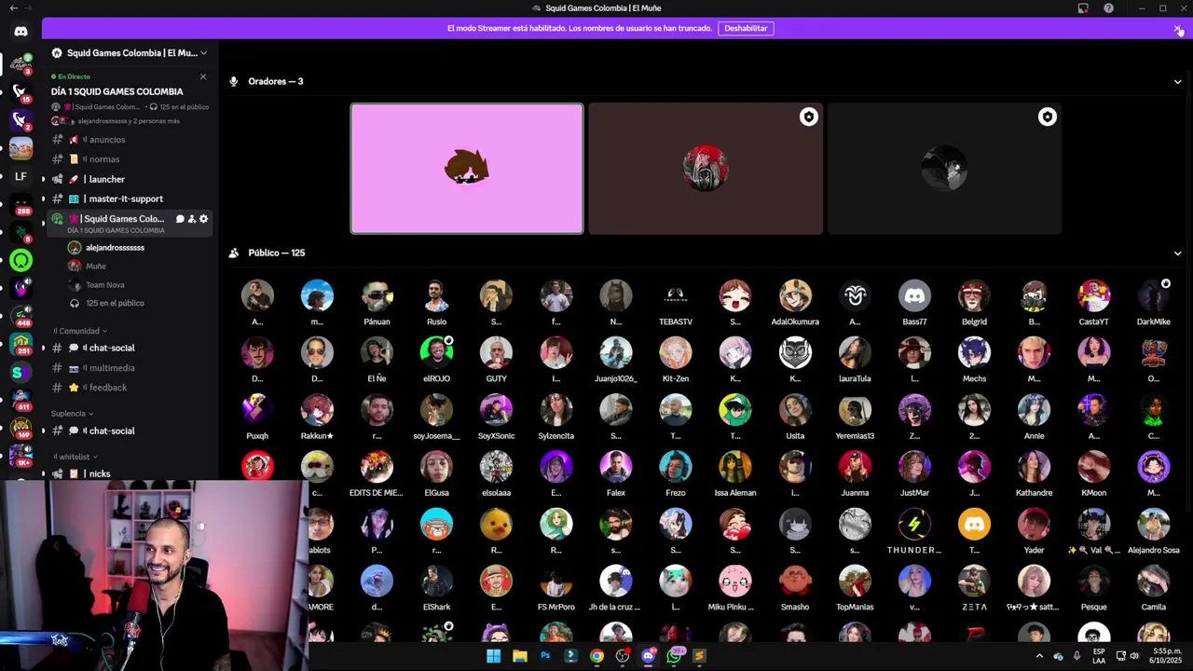1193x671 pixels.
Task: Launch Photoshop from taskbar
Action: coord(545,656)
